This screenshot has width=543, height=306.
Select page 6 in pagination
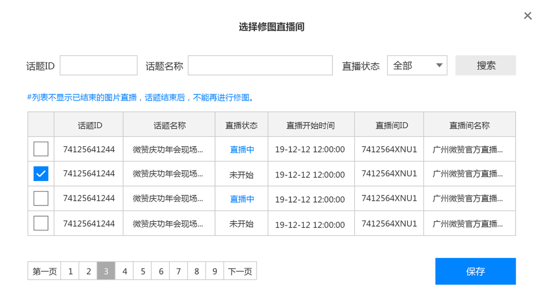point(161,271)
